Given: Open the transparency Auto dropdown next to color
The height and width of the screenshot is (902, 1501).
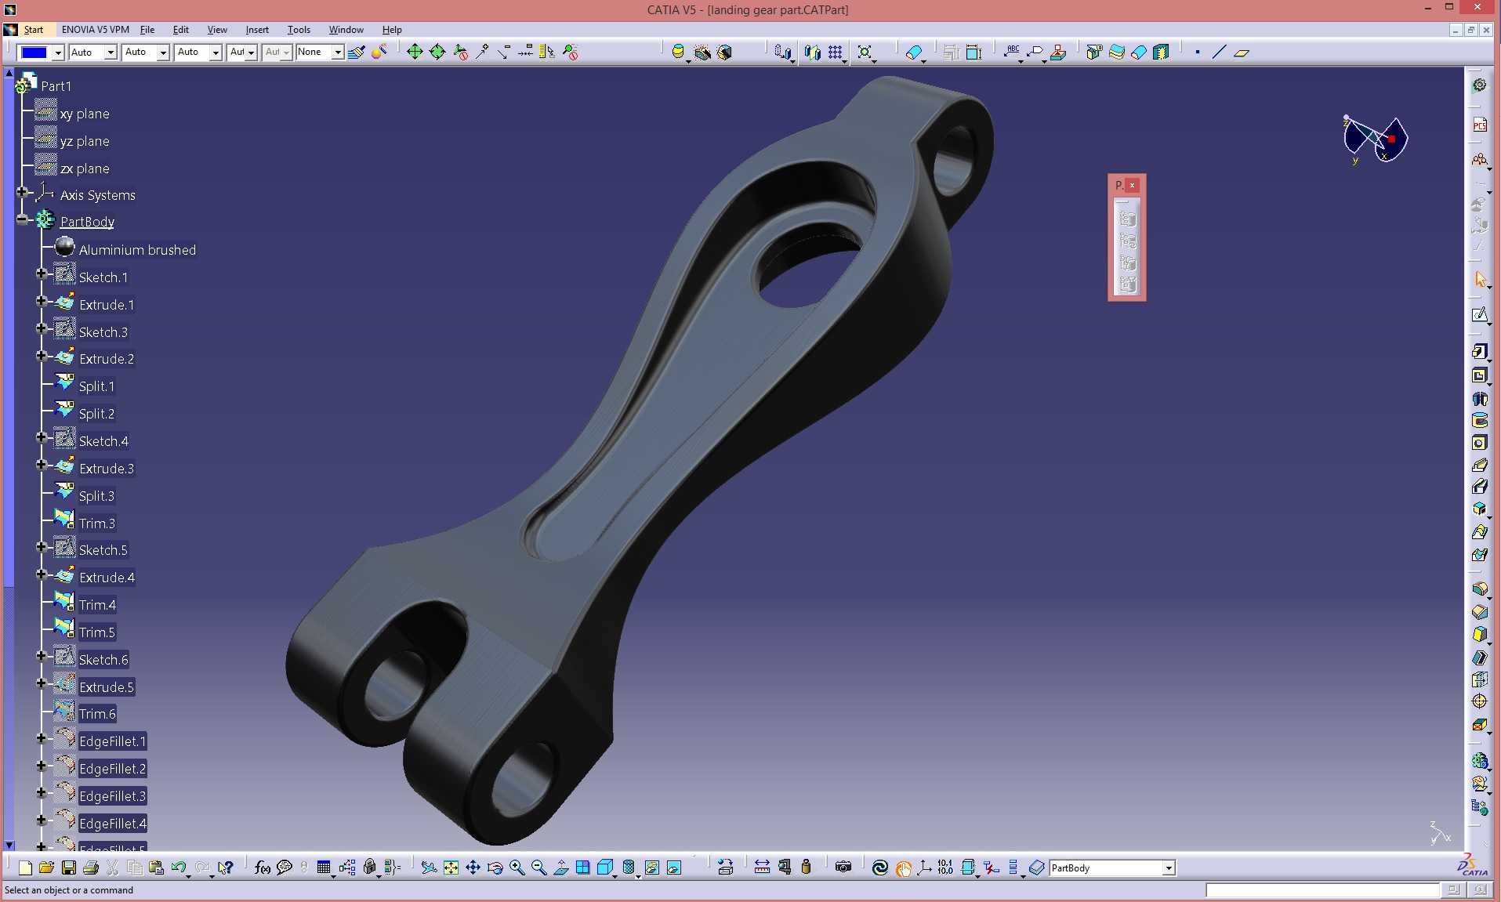Looking at the screenshot, I should 111,53.
